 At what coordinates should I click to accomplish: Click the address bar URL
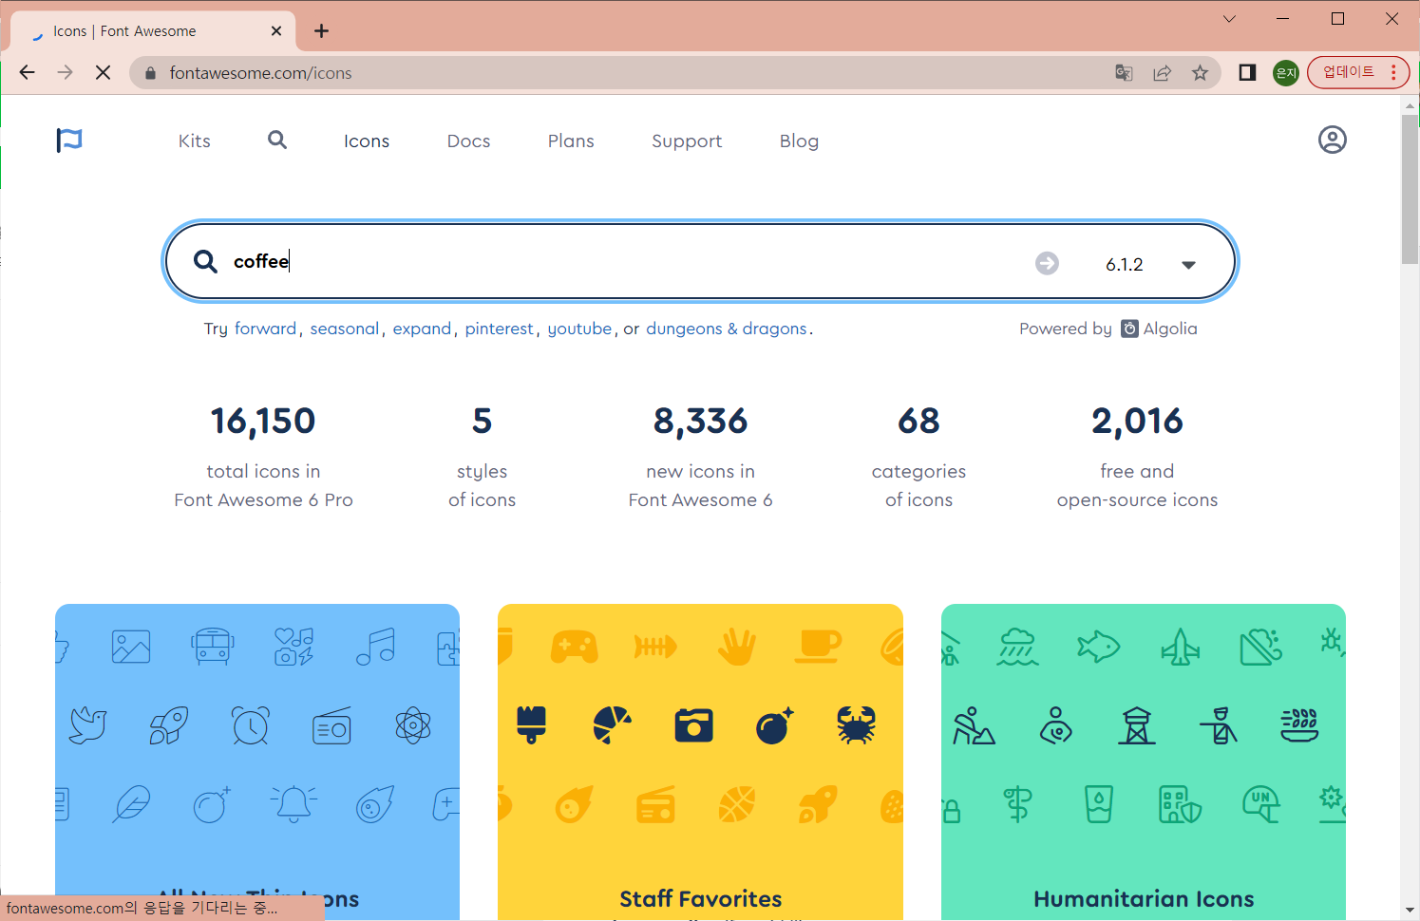(x=260, y=73)
